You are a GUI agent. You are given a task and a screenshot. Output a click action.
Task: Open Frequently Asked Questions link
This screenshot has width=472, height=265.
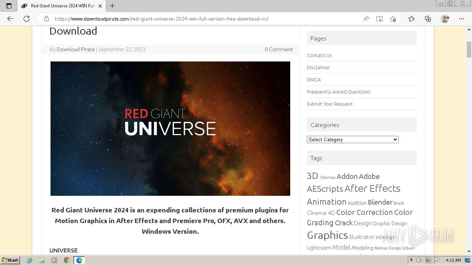(339, 92)
